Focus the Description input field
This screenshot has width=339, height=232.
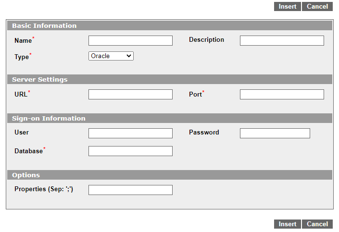click(282, 41)
